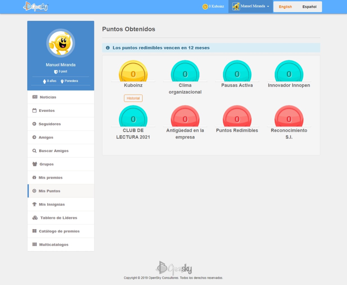Image resolution: width=347 pixels, height=285 pixels.
Task: Open the Manuel Miranda dropdown menu
Action: tap(251, 6)
